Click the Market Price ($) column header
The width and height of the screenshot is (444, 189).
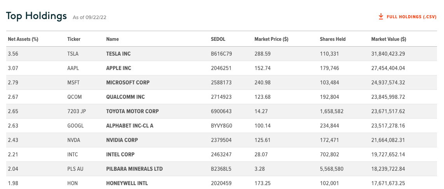[271, 39]
